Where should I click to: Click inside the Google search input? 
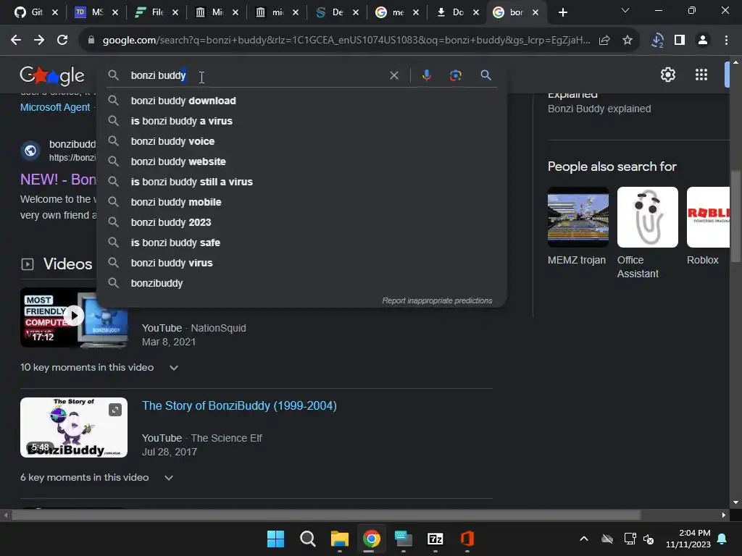click(256, 75)
